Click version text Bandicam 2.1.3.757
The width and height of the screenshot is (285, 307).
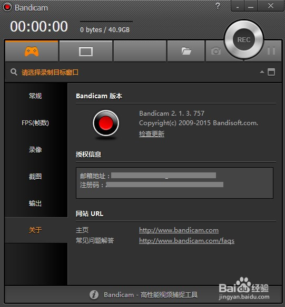pos(172,113)
